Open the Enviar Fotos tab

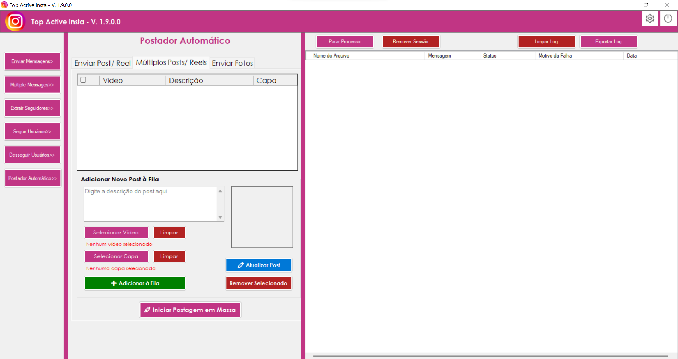click(232, 63)
